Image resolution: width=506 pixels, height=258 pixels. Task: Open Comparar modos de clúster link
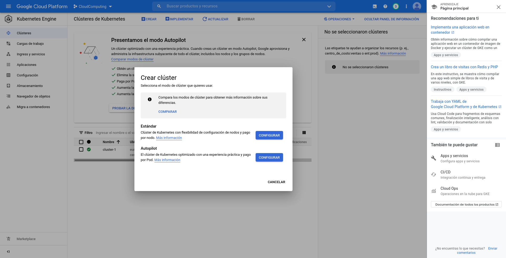tap(132, 59)
